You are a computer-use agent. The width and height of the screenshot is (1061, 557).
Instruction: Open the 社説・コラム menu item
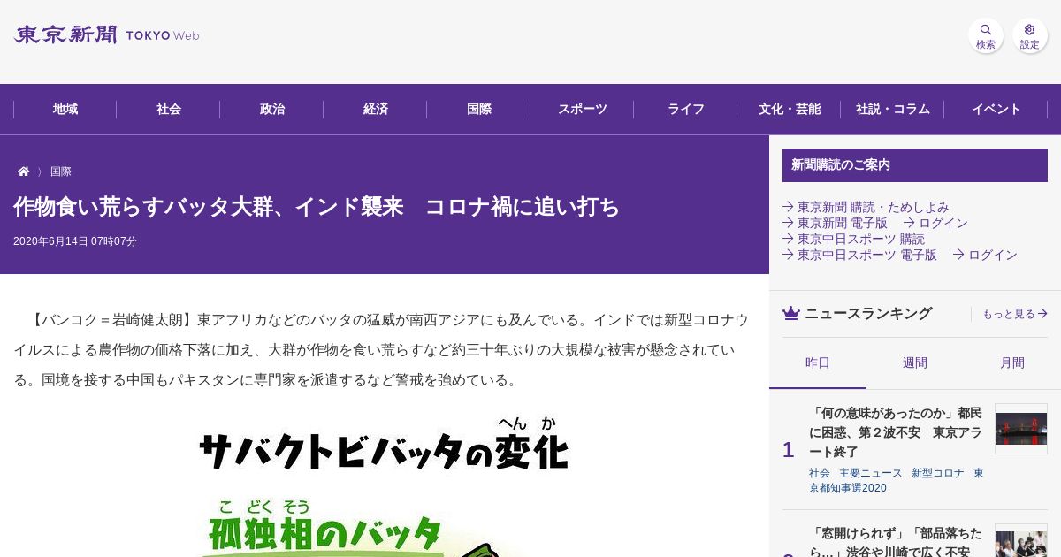click(x=893, y=110)
